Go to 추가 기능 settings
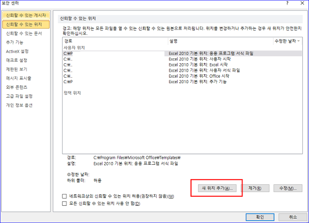Screen dimensions: 309x223 [x=14, y=42]
